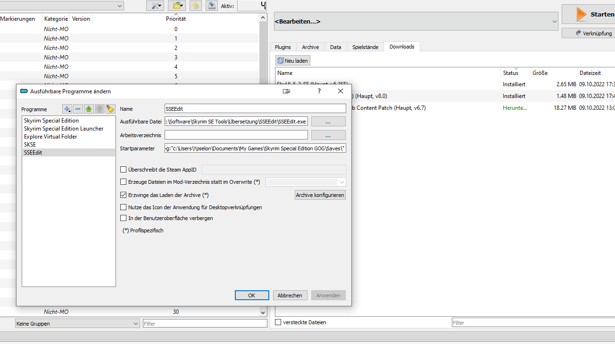This screenshot has width=615, height=344.
Task: Check In der Benutzeroberfläche verbergen
Action: (x=124, y=219)
